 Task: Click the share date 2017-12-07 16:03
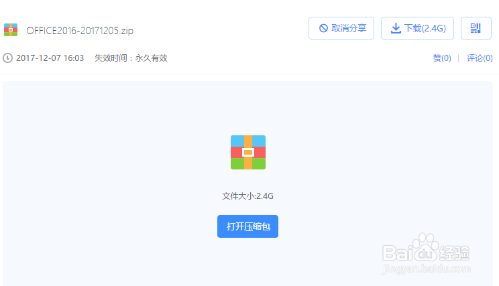[50, 58]
